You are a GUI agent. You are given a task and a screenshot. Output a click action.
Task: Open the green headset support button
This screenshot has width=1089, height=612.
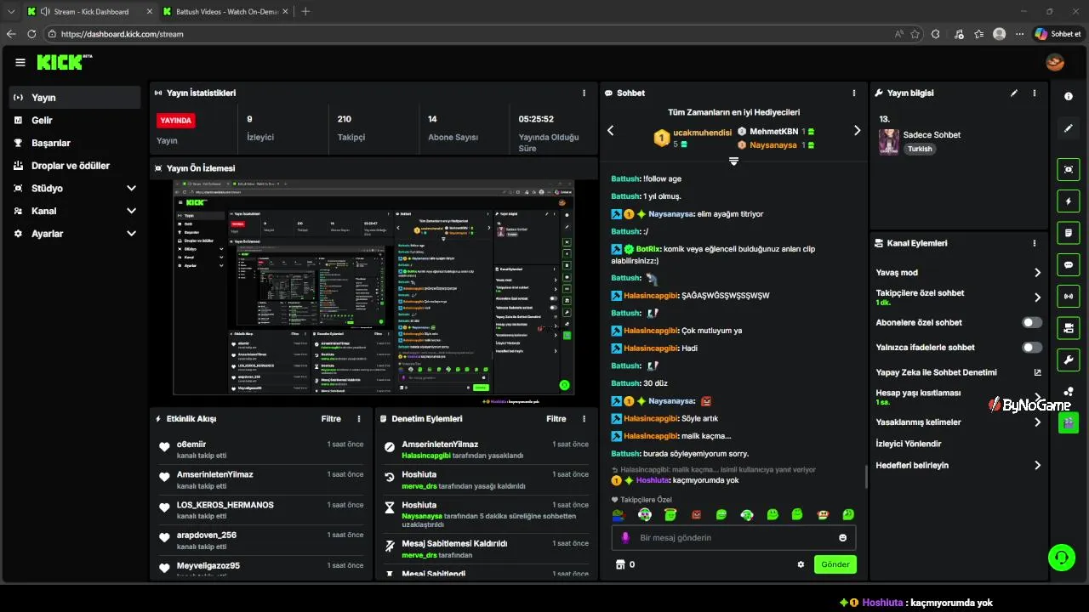pos(1062,558)
